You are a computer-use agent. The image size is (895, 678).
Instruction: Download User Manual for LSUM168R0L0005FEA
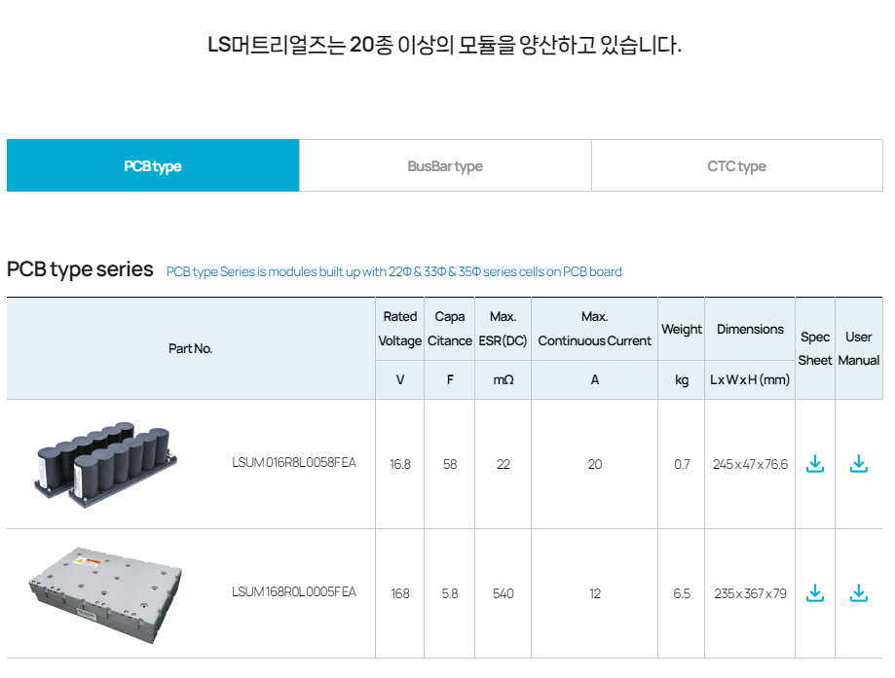pyautogui.click(x=858, y=593)
